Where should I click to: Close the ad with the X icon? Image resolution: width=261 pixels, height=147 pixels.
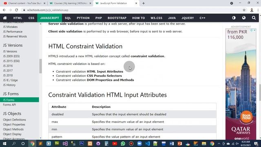click(x=254, y=30)
